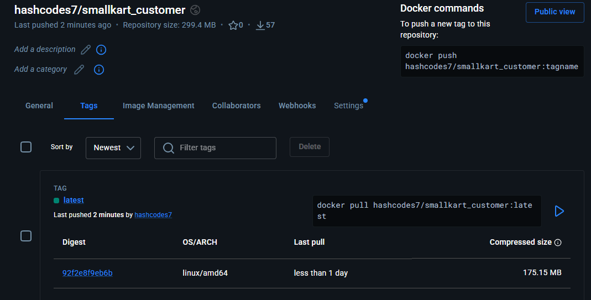Image resolution: width=591 pixels, height=300 pixels.
Task: Go to the Collaborators tab
Action: [236, 106]
